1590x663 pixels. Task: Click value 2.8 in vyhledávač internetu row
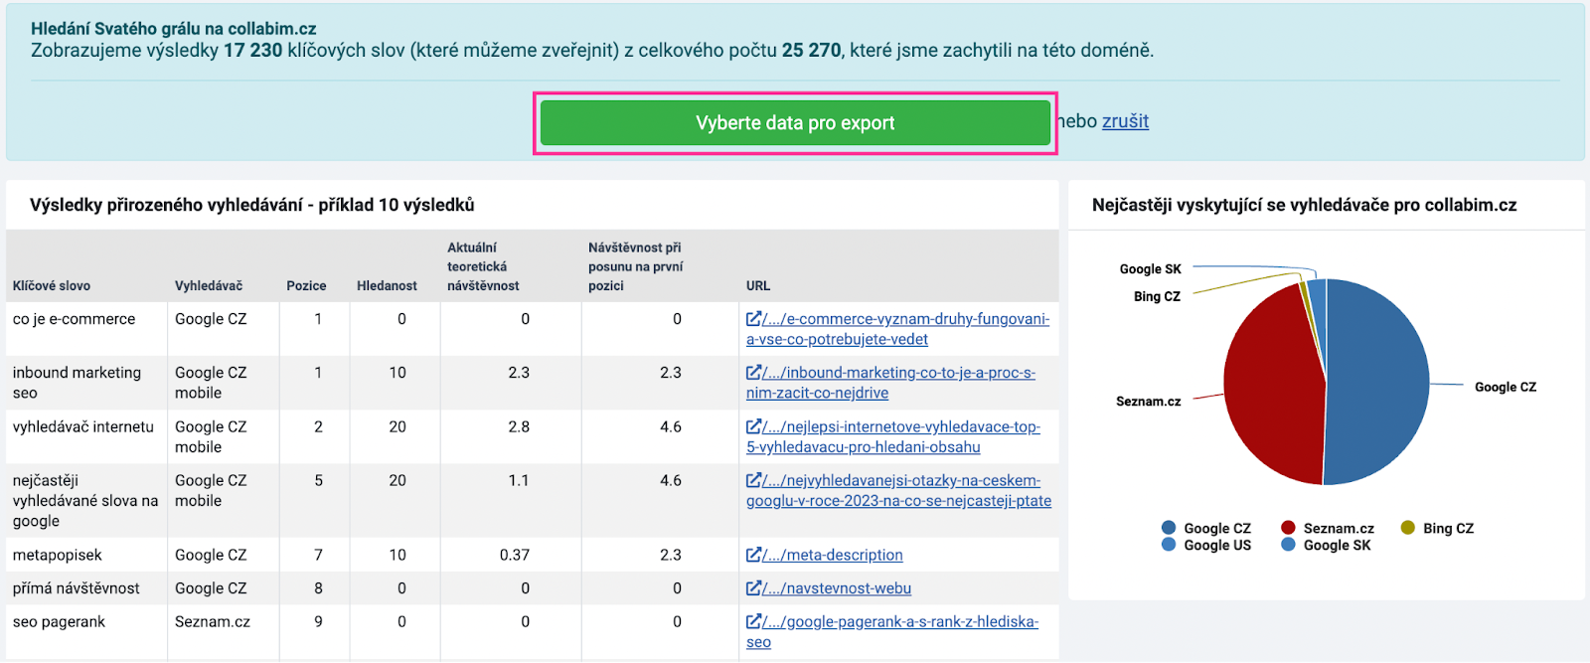pyautogui.click(x=519, y=426)
